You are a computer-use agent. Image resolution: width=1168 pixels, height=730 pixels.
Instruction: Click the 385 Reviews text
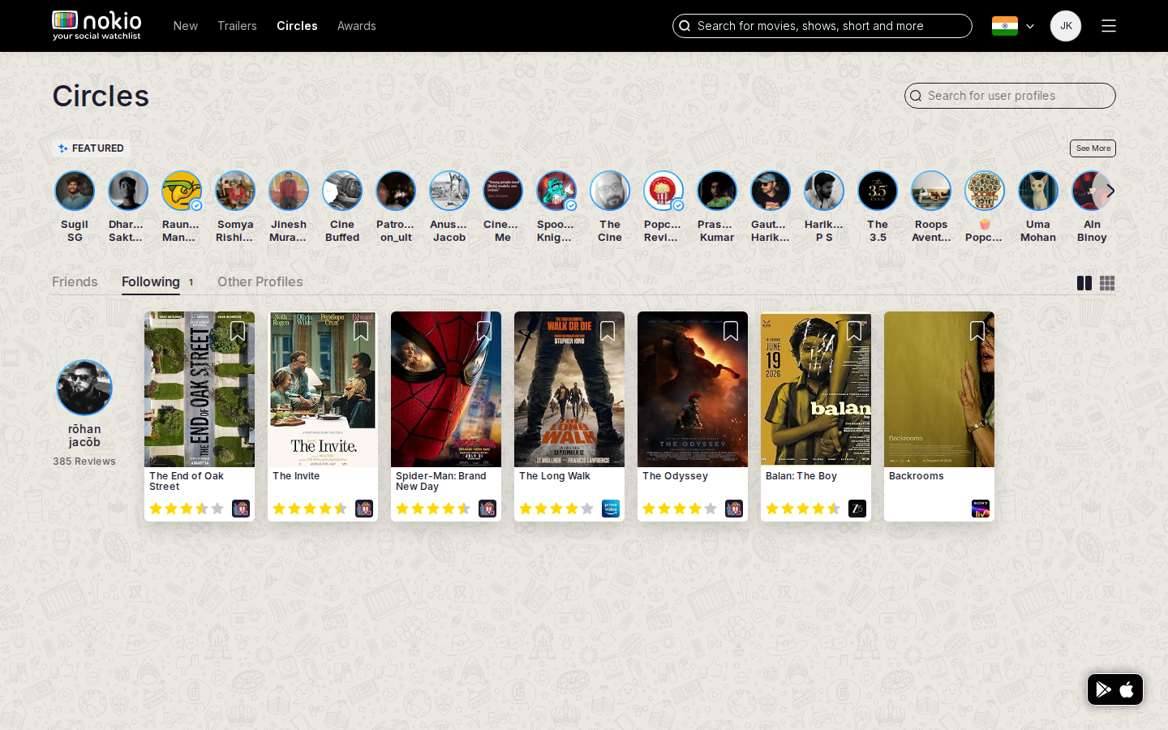[x=84, y=462]
